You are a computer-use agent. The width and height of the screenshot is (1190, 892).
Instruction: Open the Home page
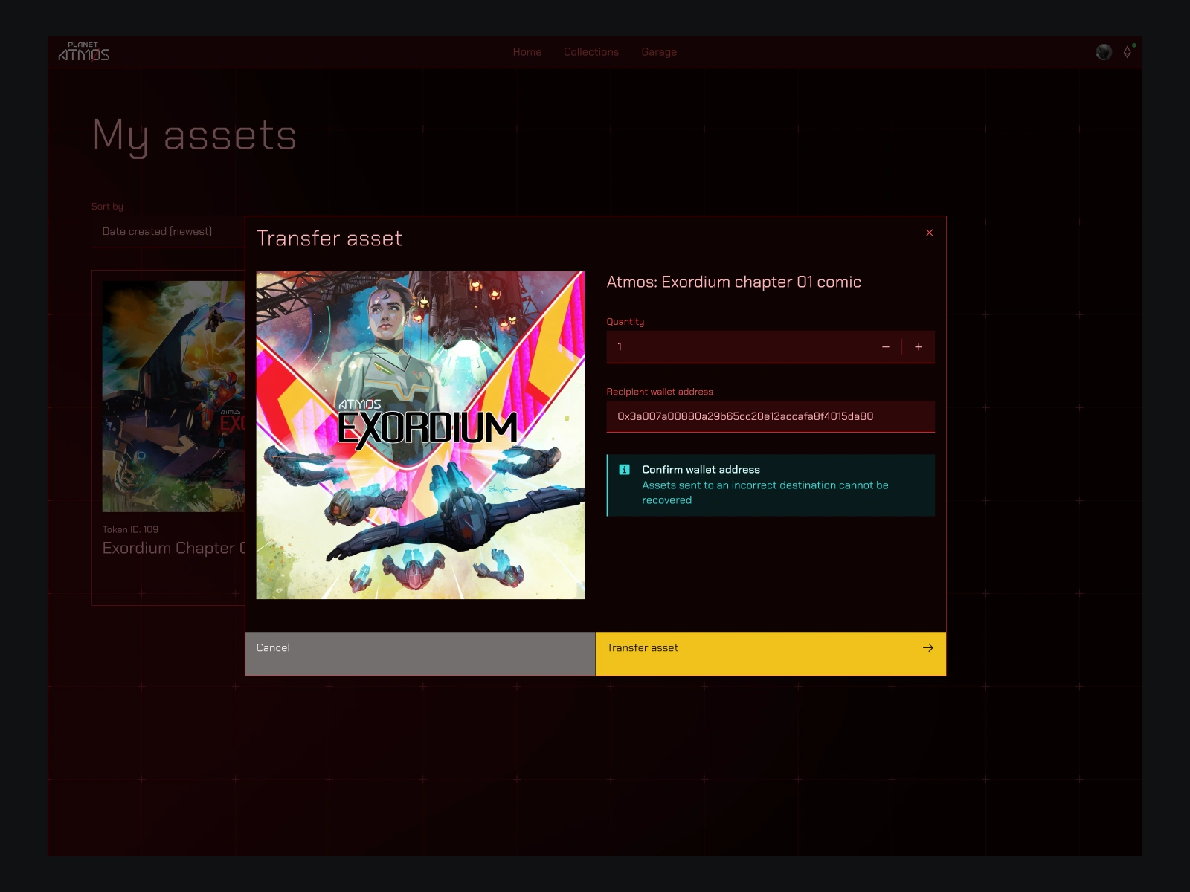(527, 52)
